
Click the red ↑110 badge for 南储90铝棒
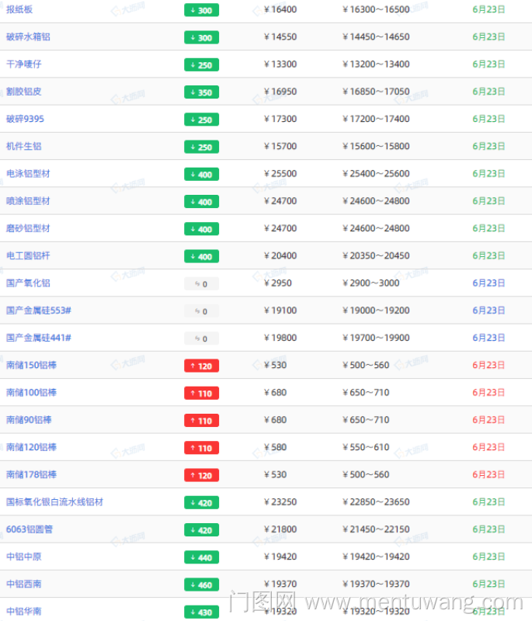(x=201, y=421)
